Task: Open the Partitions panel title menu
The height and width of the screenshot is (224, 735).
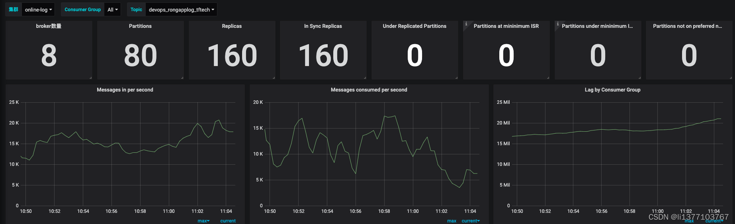Action: tap(140, 26)
